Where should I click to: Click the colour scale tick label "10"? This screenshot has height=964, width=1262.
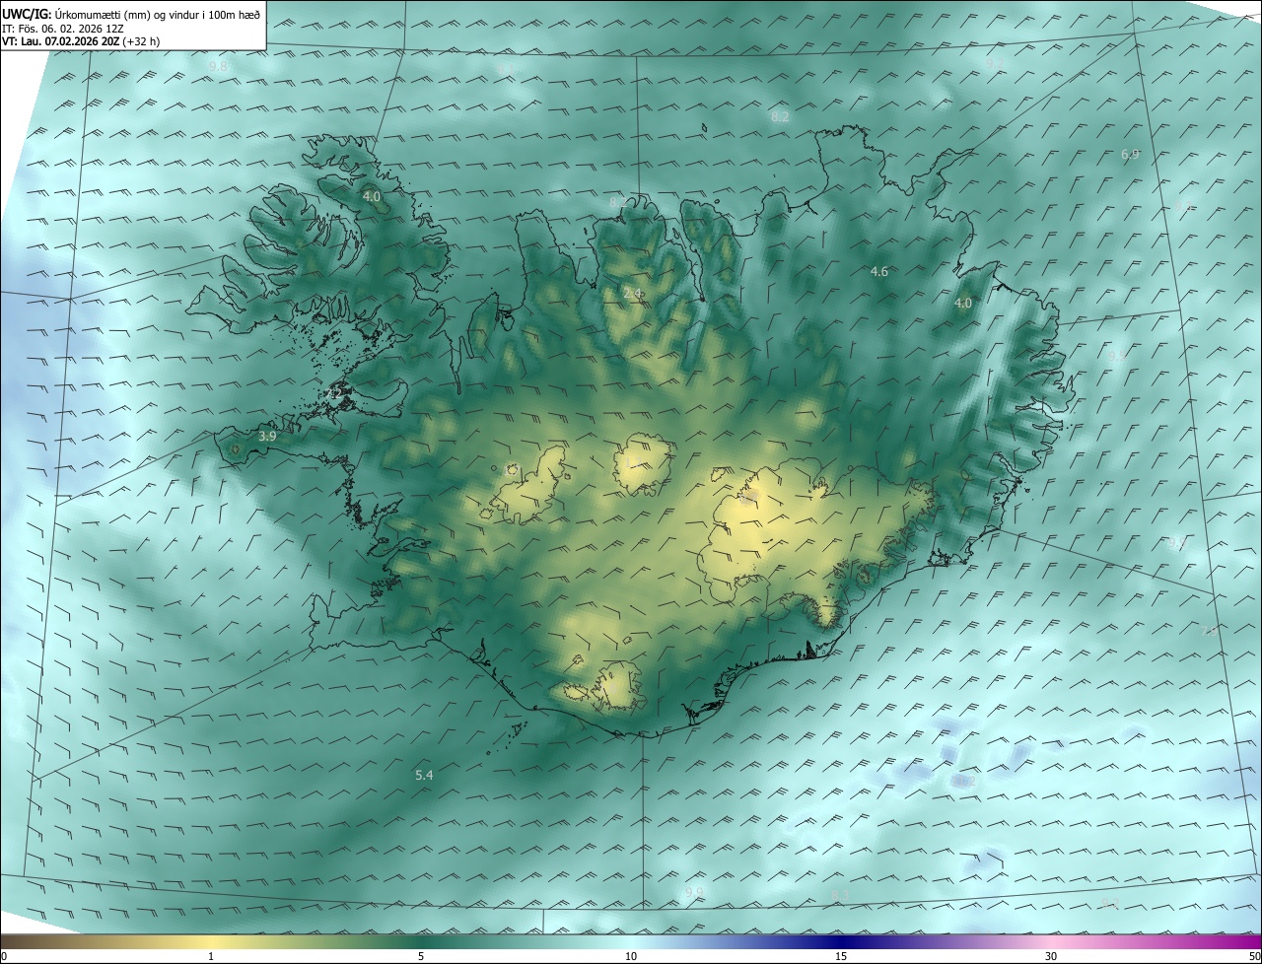[631, 957]
